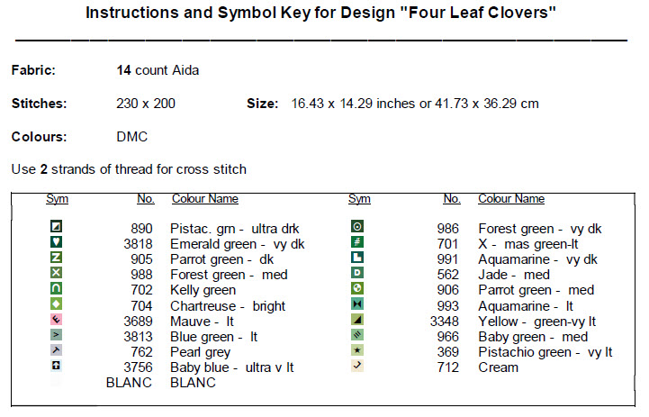
Task: Click the Pistac. grn ultra drk symbol swatch
Action: pyautogui.click(x=57, y=228)
